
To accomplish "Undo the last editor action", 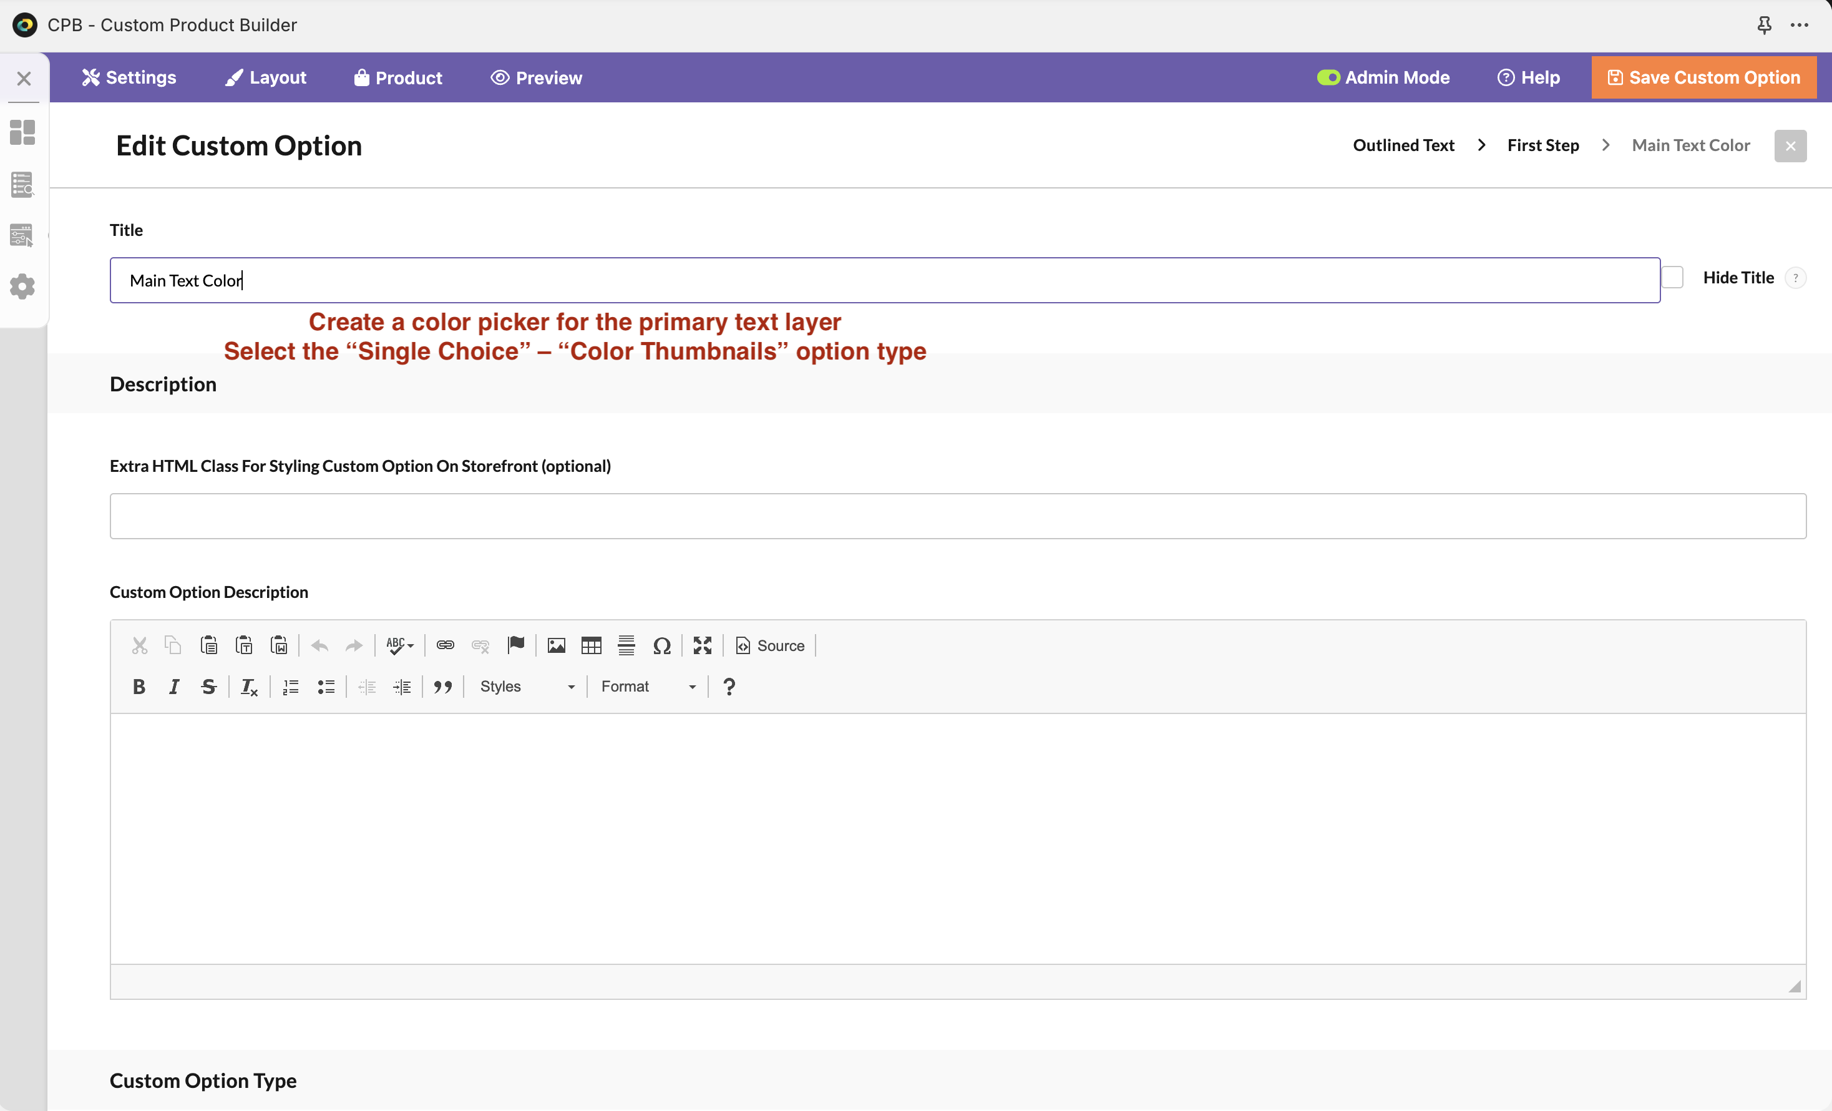I will pyautogui.click(x=319, y=645).
